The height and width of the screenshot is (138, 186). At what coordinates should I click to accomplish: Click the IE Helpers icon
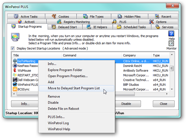89,27
